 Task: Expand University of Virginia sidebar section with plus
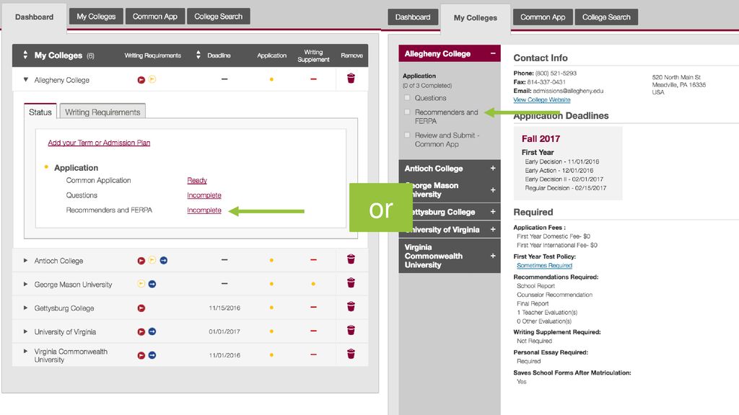(493, 230)
